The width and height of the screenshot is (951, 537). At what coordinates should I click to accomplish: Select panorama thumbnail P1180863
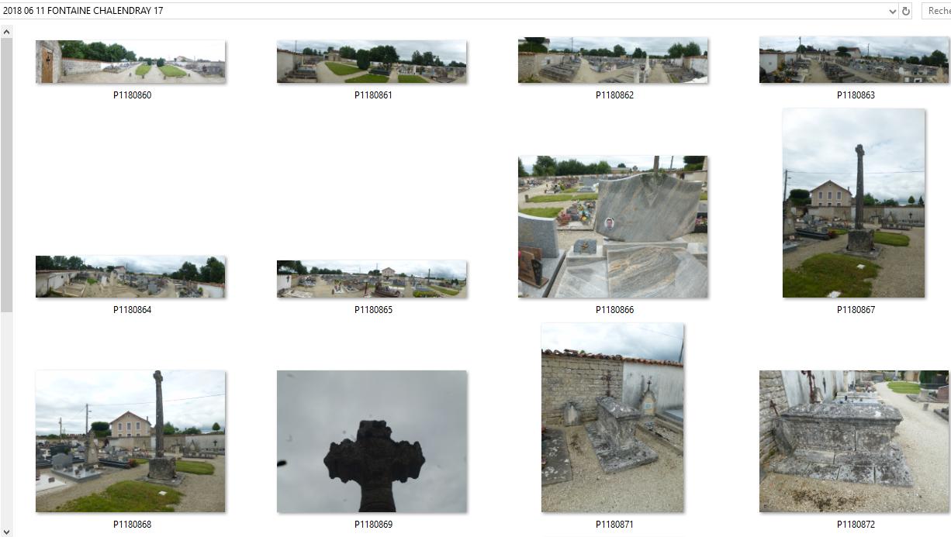pos(854,60)
